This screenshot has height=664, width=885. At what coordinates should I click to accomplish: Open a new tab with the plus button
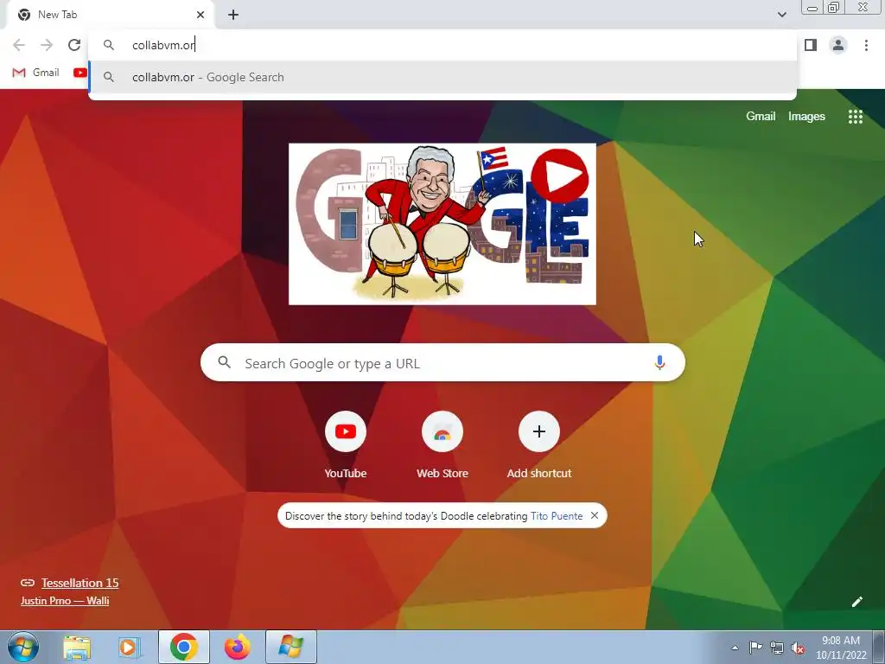233,15
